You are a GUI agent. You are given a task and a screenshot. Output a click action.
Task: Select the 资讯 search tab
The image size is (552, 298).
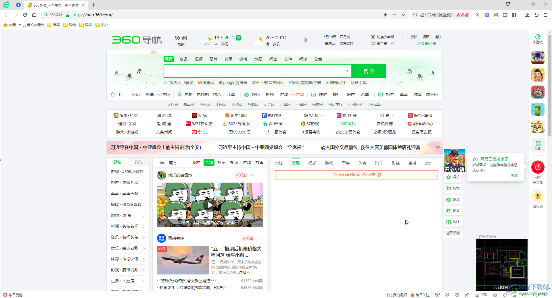(183, 59)
